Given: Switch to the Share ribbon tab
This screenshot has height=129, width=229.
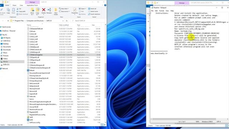Looking at the screenshot, I should [14, 5].
